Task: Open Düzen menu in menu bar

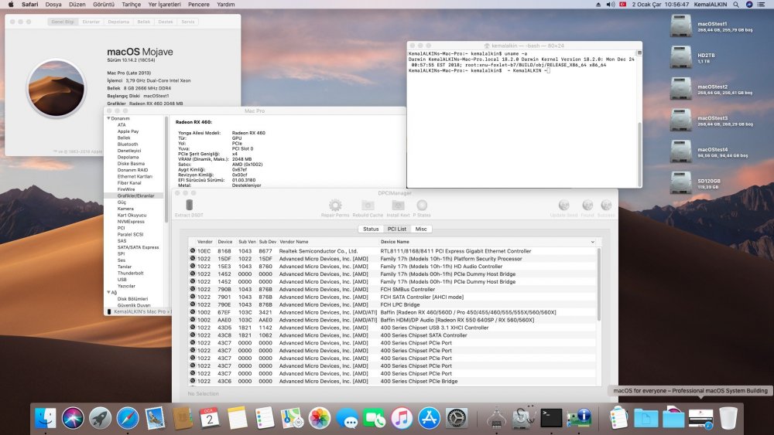Action: [x=77, y=5]
